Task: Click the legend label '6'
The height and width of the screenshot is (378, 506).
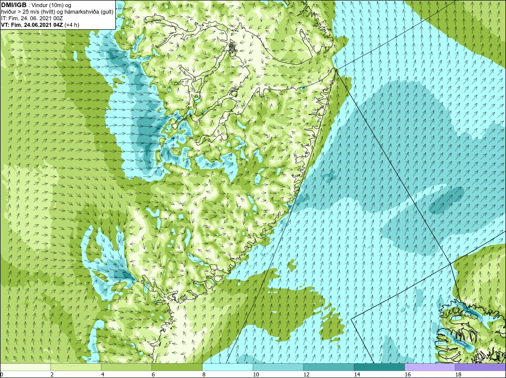Action: coord(153,374)
